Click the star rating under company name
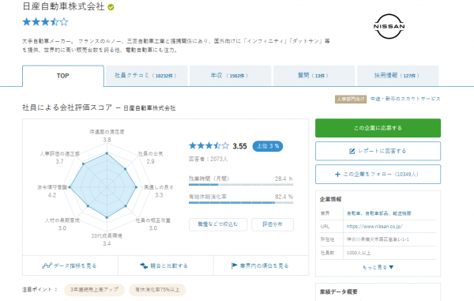The width and height of the screenshot is (474, 301). (x=45, y=22)
